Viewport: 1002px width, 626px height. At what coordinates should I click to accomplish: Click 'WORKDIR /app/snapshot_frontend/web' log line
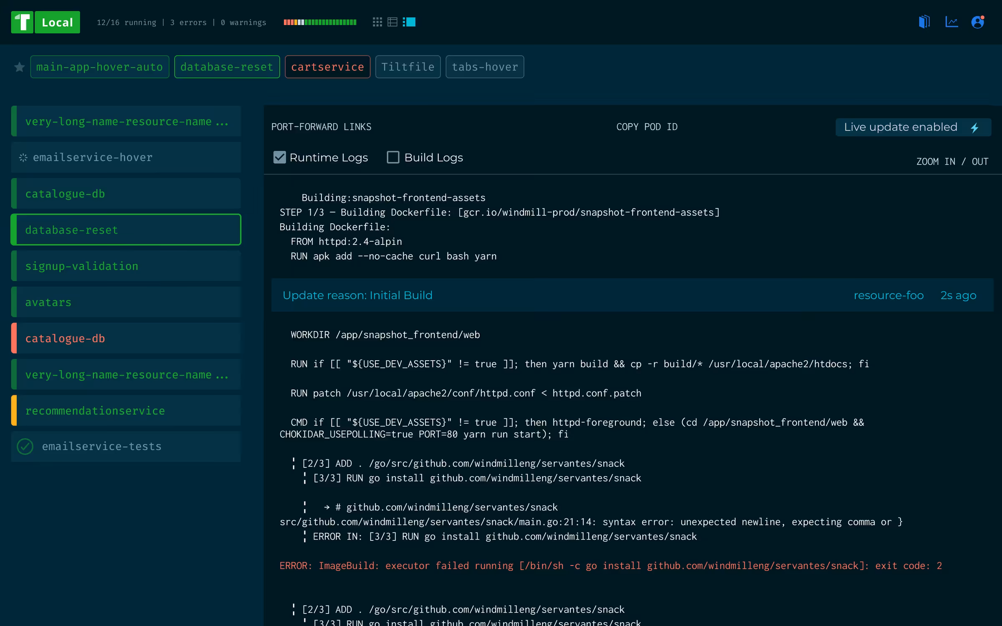coord(385,335)
